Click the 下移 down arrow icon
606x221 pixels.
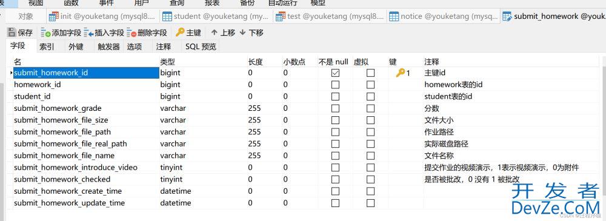(x=243, y=33)
